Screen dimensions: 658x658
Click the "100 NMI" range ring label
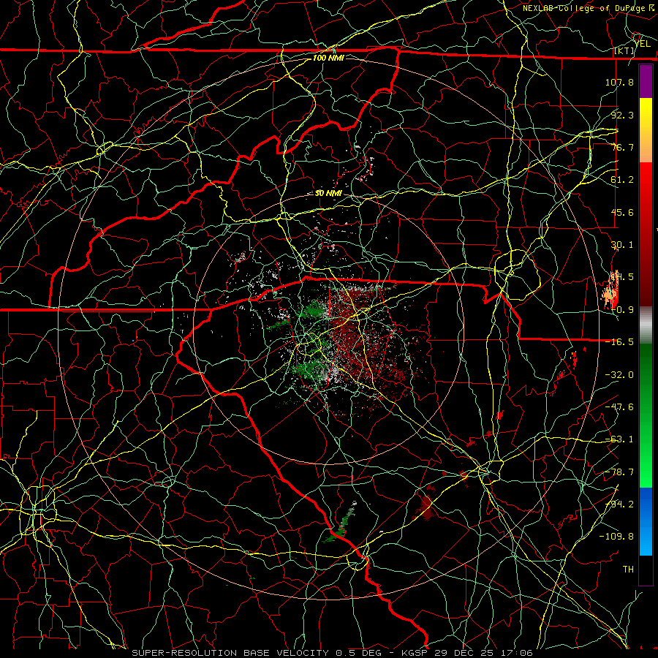click(x=328, y=58)
